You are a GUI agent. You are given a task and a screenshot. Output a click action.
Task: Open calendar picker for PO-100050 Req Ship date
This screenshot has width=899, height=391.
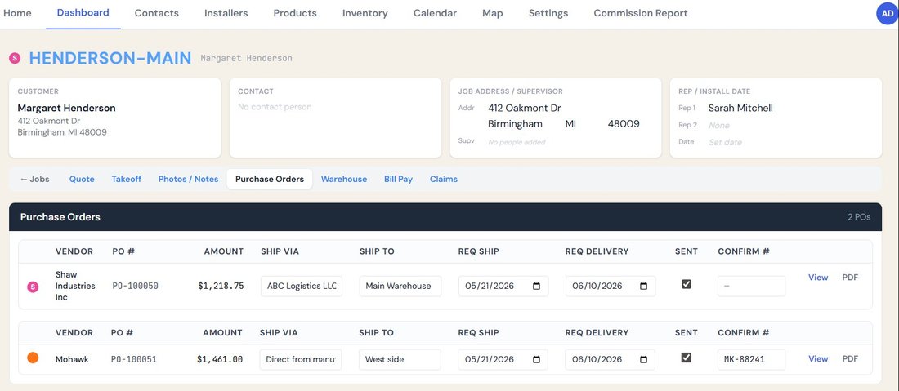[x=537, y=287]
